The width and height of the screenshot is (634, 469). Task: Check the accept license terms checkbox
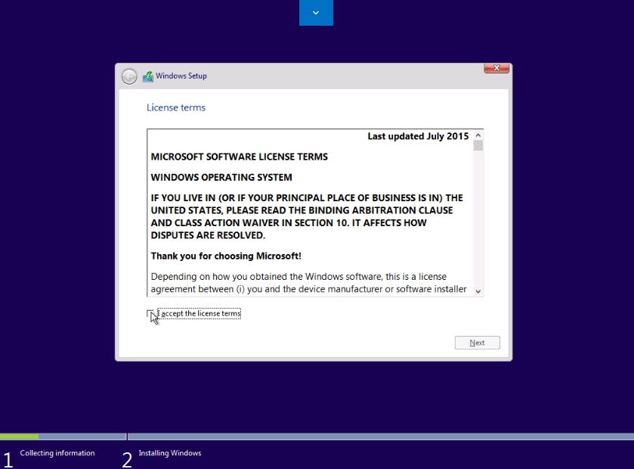click(151, 313)
